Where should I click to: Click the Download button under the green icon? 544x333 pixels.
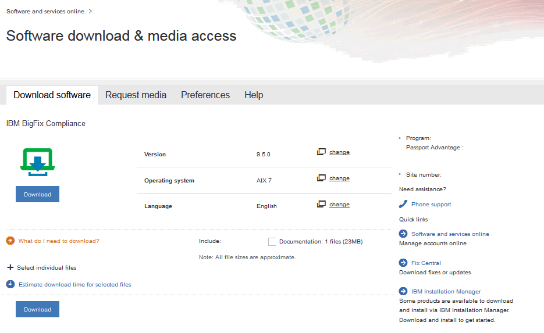(x=37, y=194)
